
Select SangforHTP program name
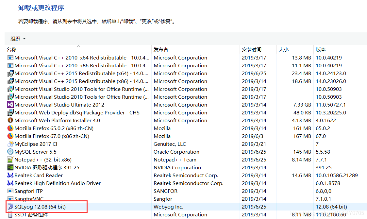tap(28, 191)
